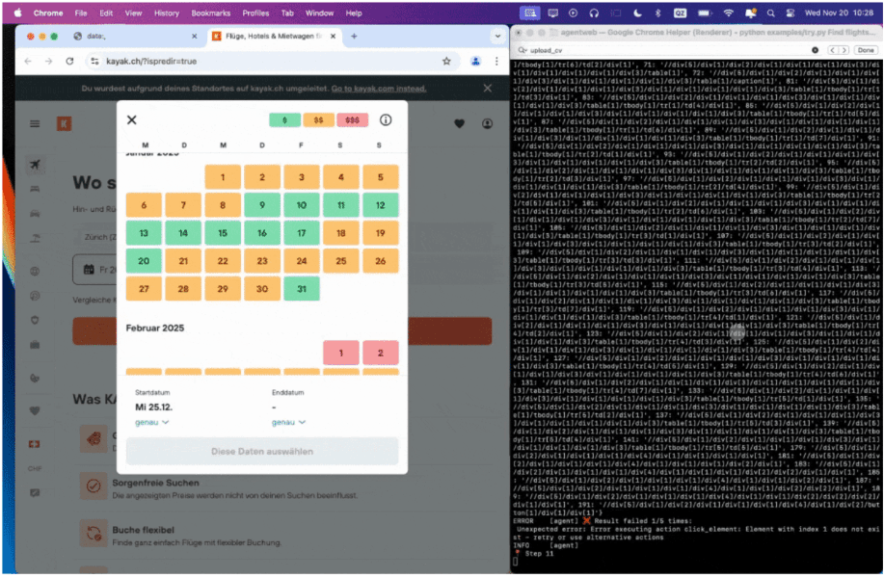Open a new Chrome tab
Screen dimensions: 884x578
354,36
